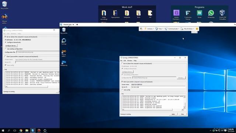Open the Video recordings folder in Work stuff
Viewport: 236px width, 133px height.
click(x=104, y=15)
